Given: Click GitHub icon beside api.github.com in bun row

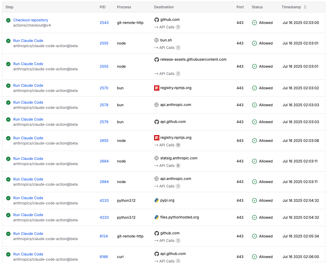Looking at the screenshot, I should click(156, 122).
